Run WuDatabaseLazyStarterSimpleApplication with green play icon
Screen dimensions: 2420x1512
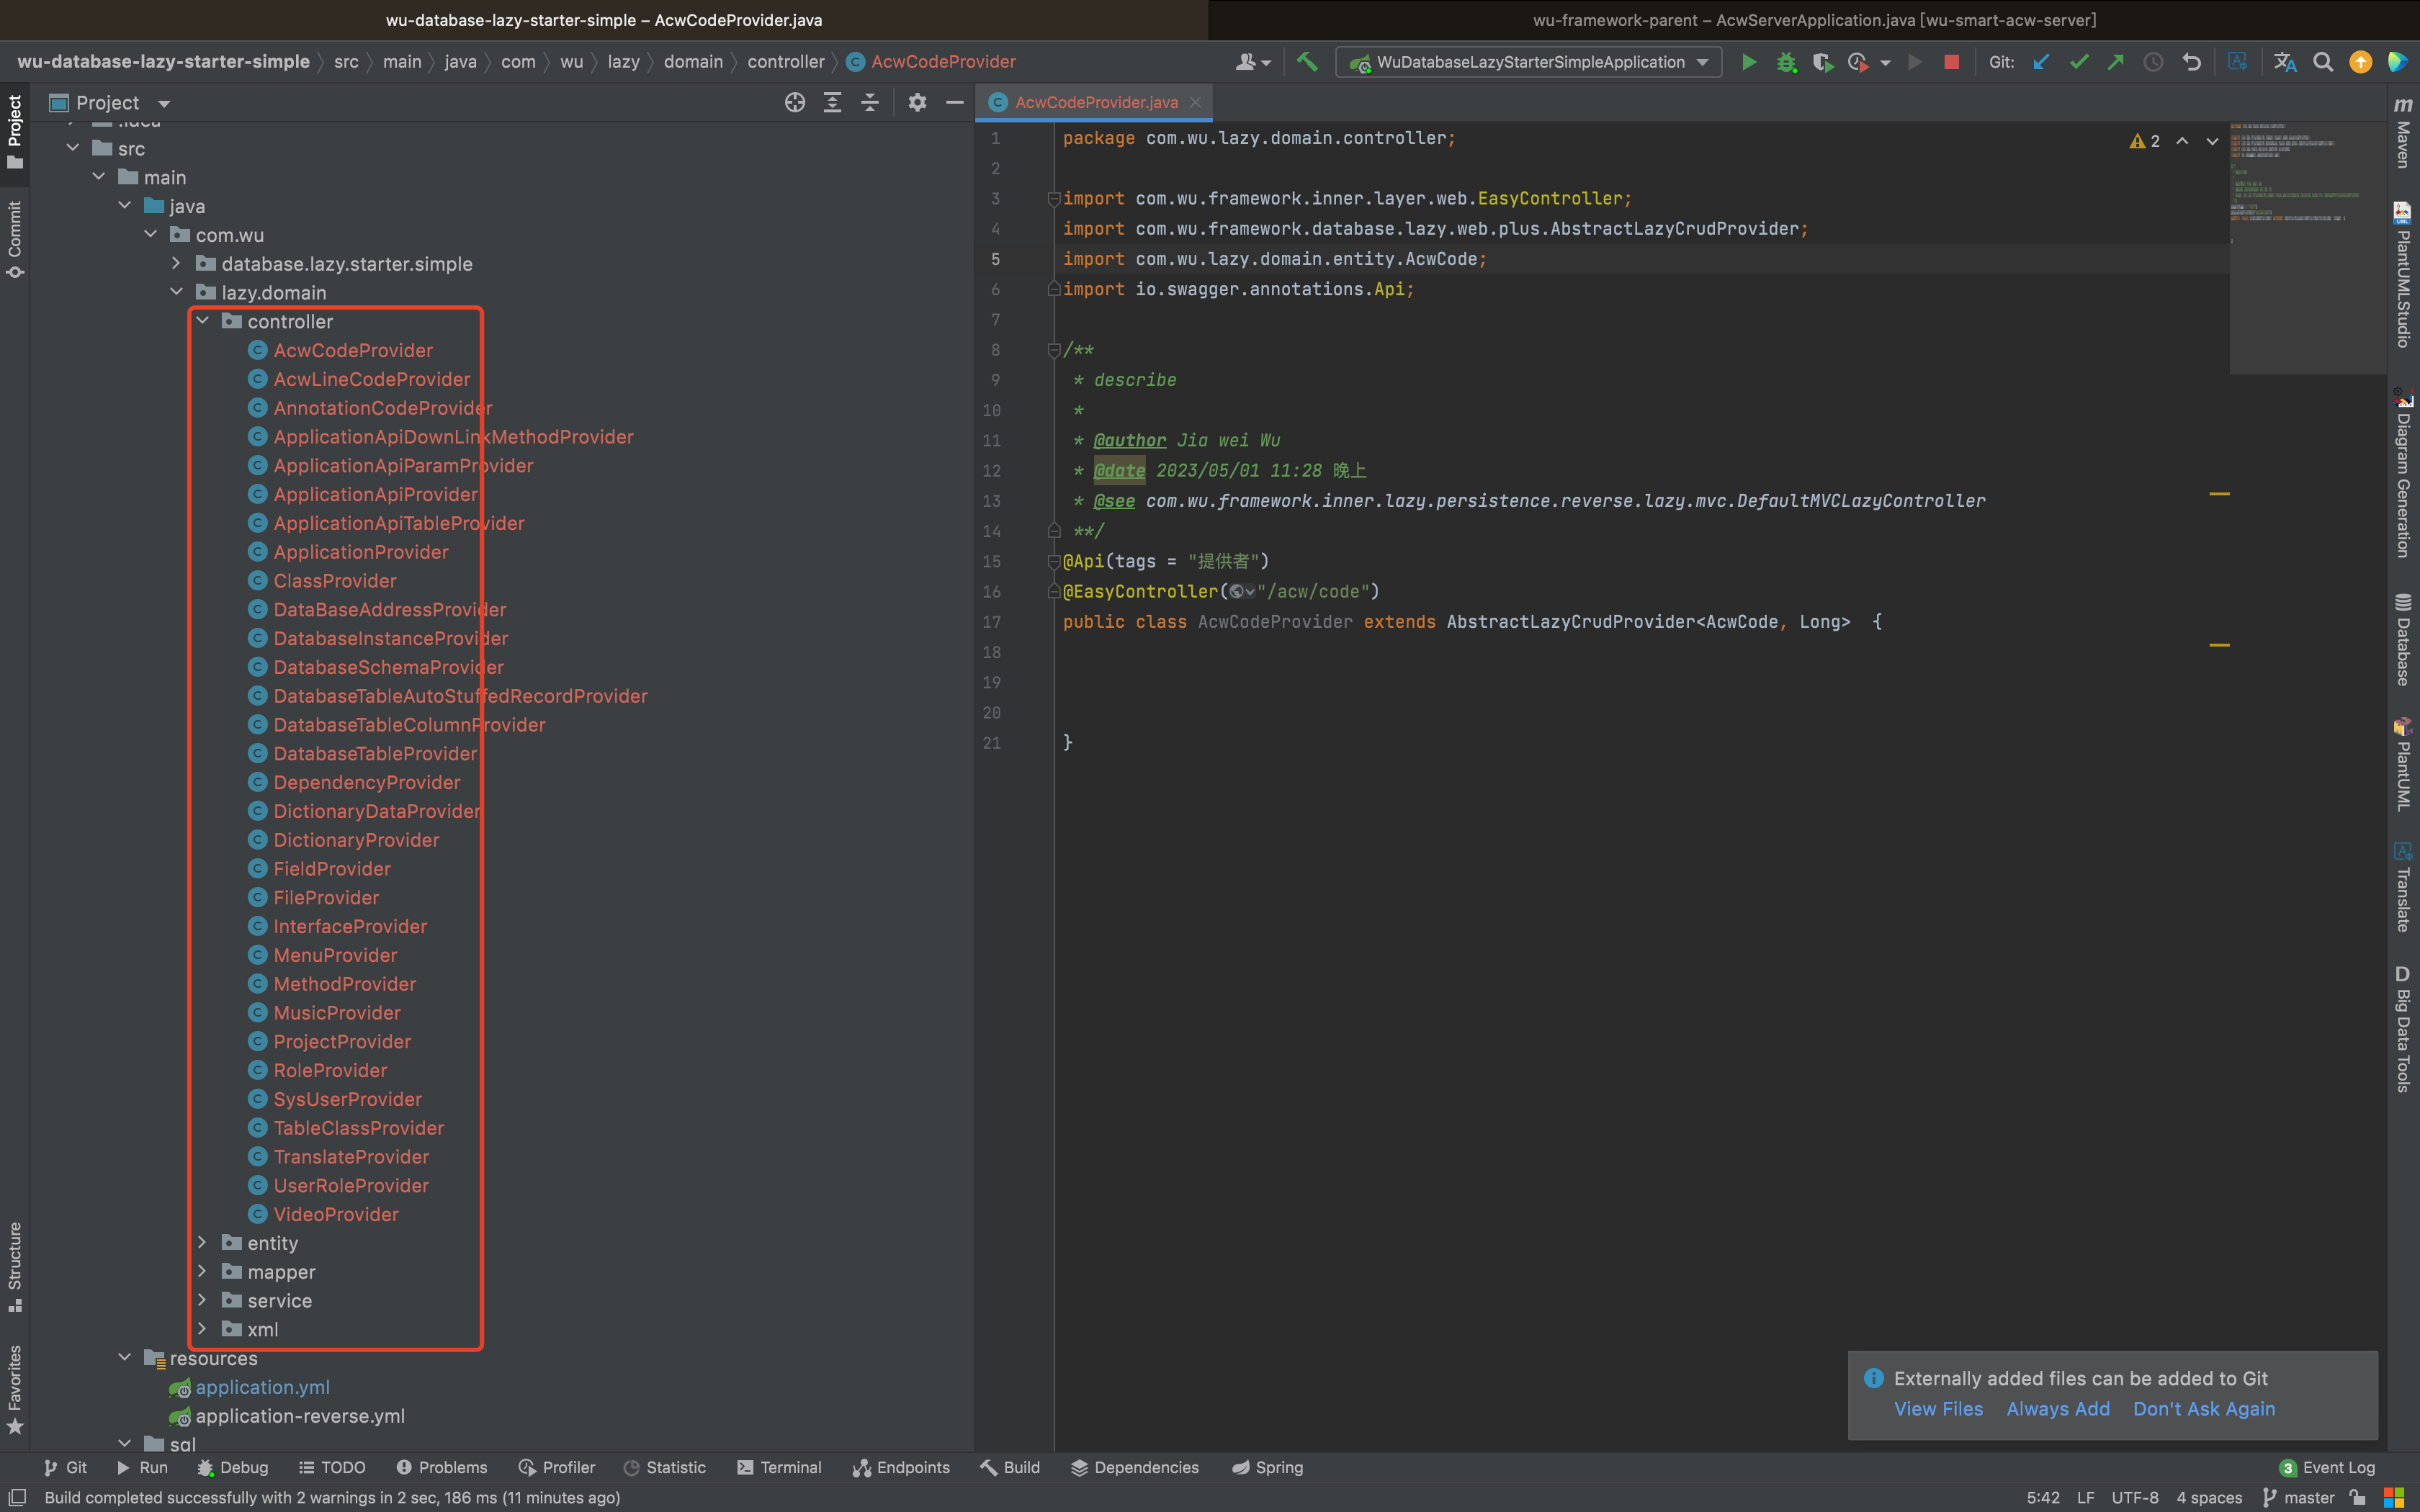[1748, 62]
